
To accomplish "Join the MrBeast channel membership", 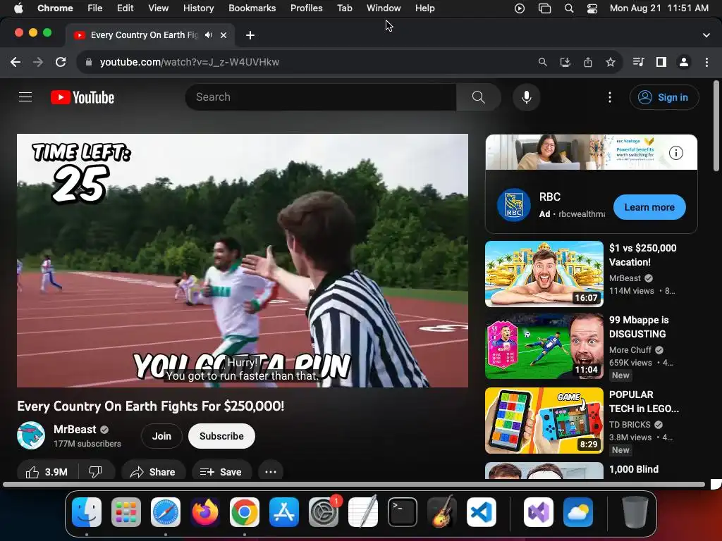I will (161, 436).
